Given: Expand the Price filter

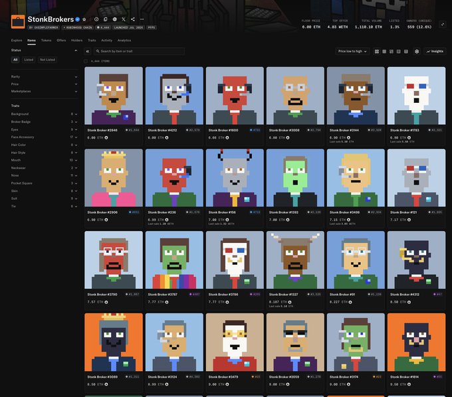Looking at the screenshot, I should 44,84.
